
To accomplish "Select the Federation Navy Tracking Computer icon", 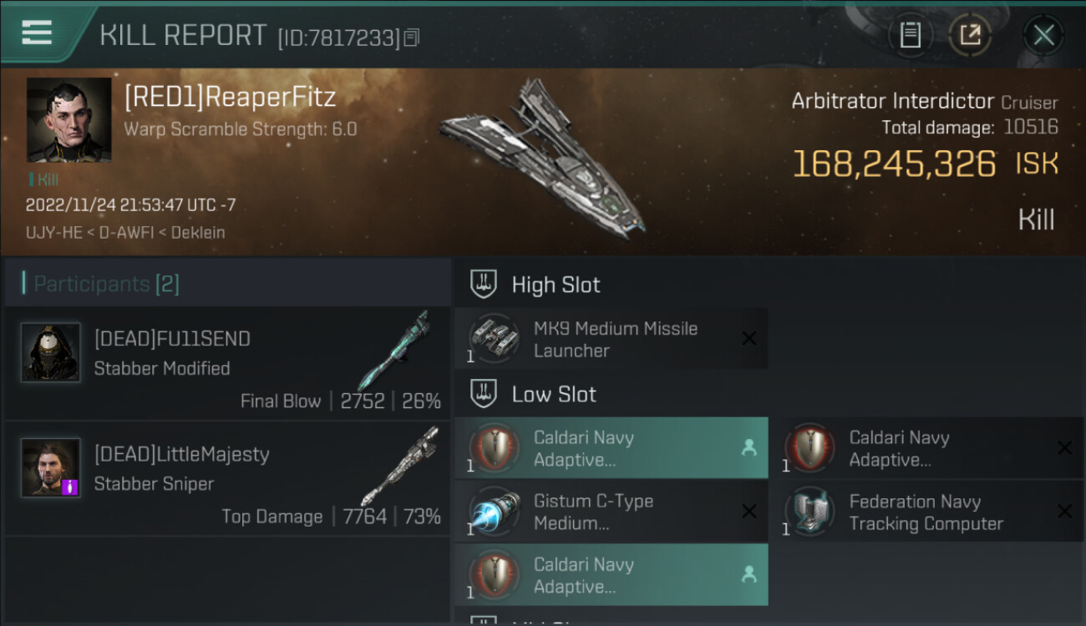I will 809,512.
